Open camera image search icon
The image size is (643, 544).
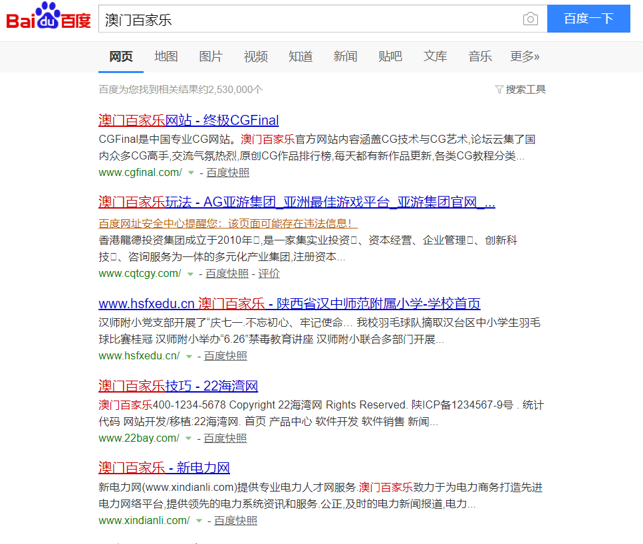(530, 19)
